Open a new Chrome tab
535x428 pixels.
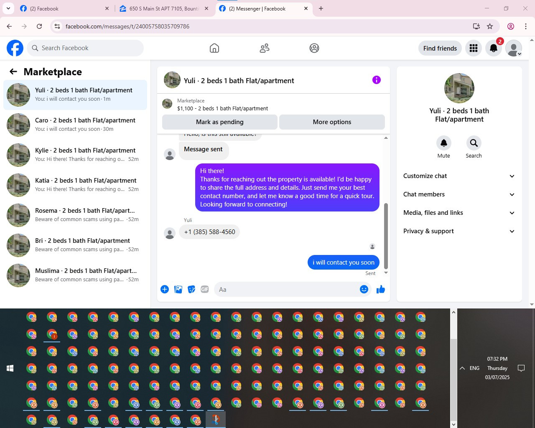pos(321,8)
